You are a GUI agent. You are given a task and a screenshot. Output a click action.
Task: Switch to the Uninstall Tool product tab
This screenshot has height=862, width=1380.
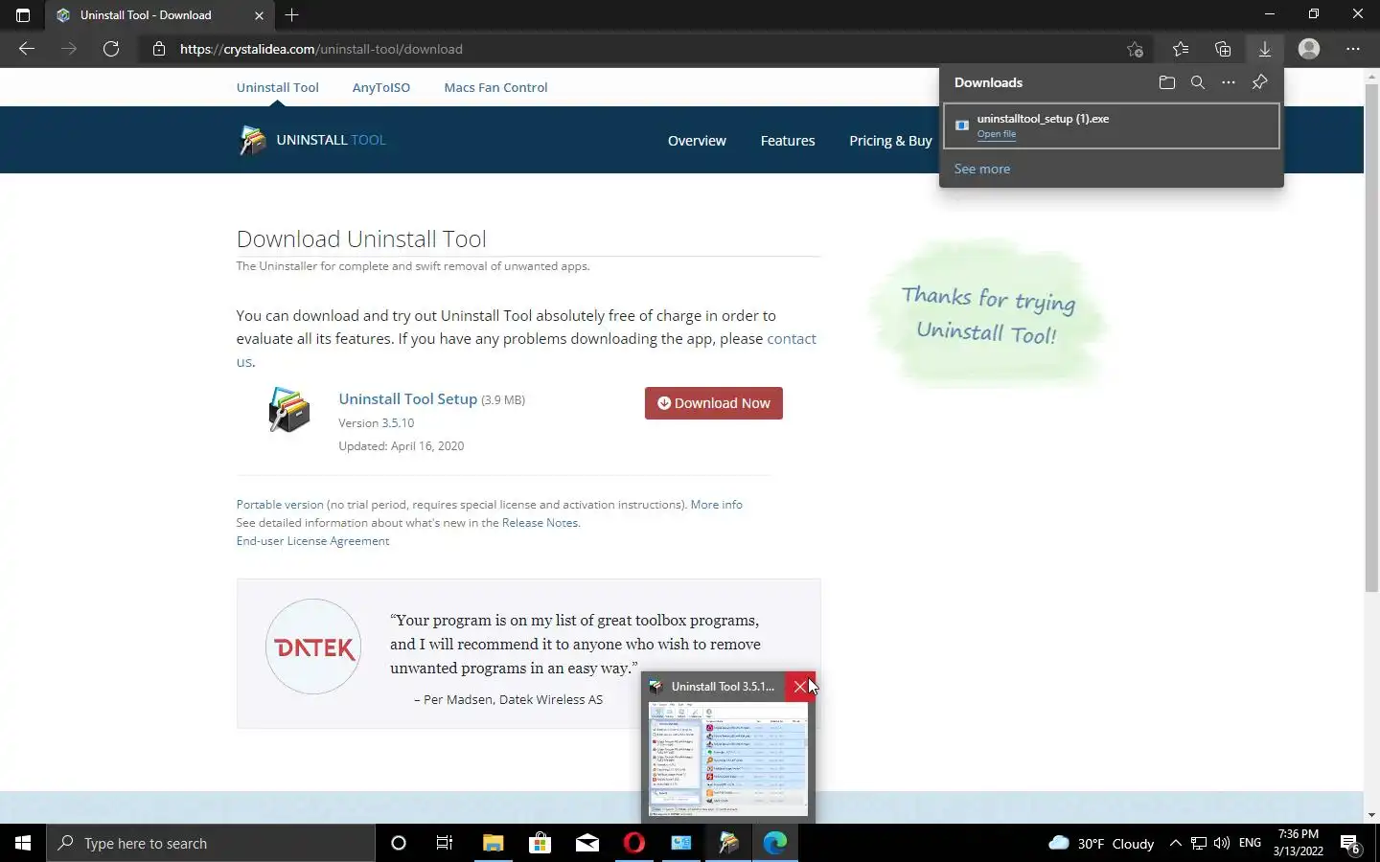coord(277,87)
